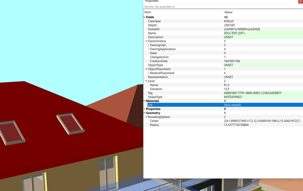Click the IfcRoof value
Viewport: 303px width, 191px height.
[229, 21]
